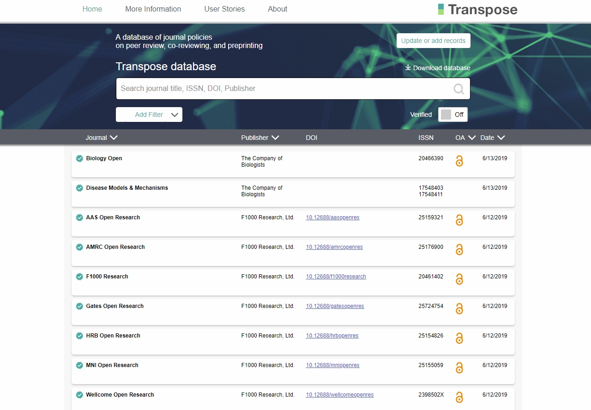Click verified badge next to MNI Open Research
This screenshot has width=591, height=410.
click(79, 365)
